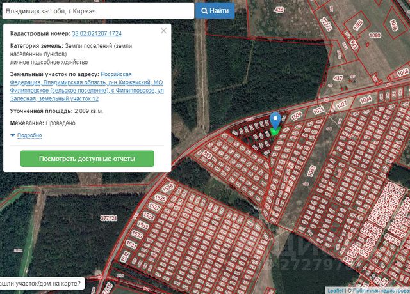Screen dimensions: 410x294
Task: Click the Нашли участок/дом на карте prompt
Action: (40, 283)
